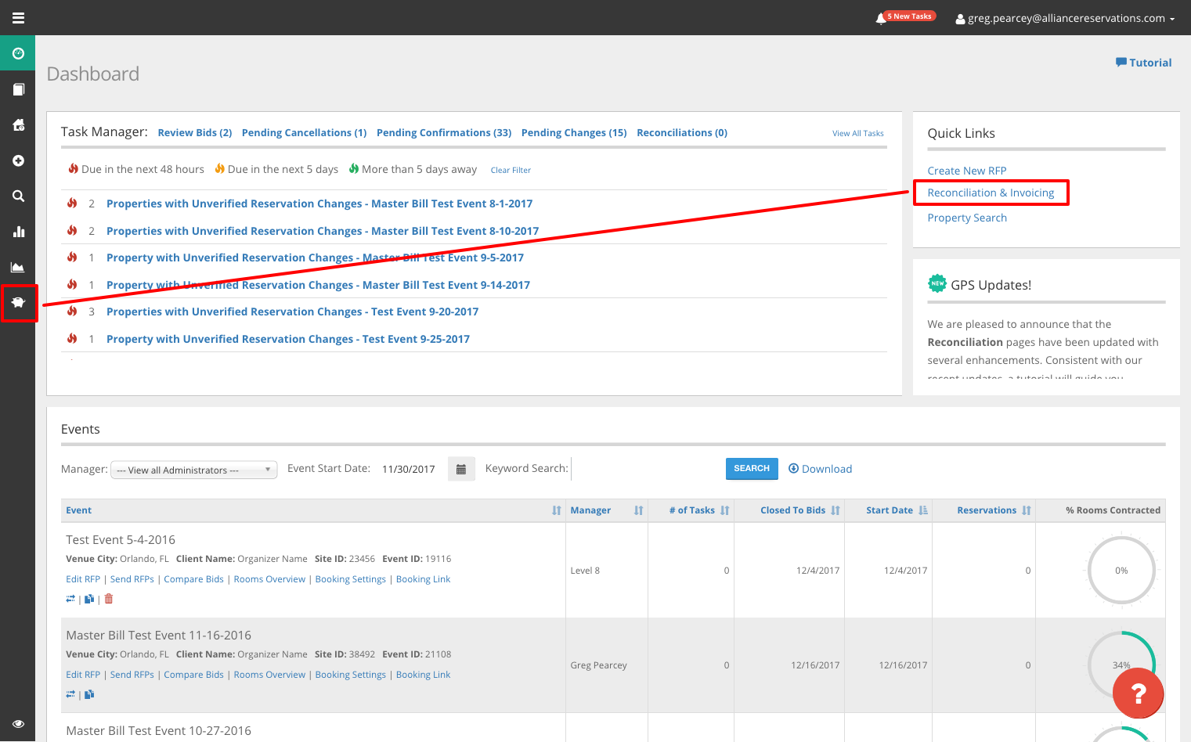Download the events list
The height and width of the screenshot is (742, 1191).
(820, 469)
